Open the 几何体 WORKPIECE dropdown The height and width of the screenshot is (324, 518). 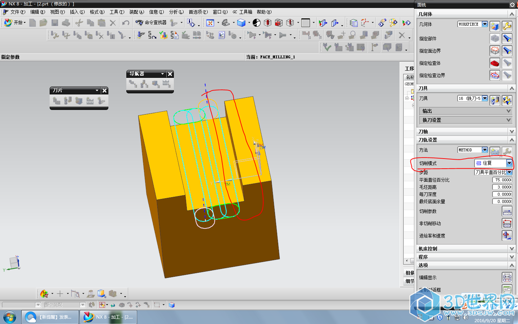click(x=485, y=24)
